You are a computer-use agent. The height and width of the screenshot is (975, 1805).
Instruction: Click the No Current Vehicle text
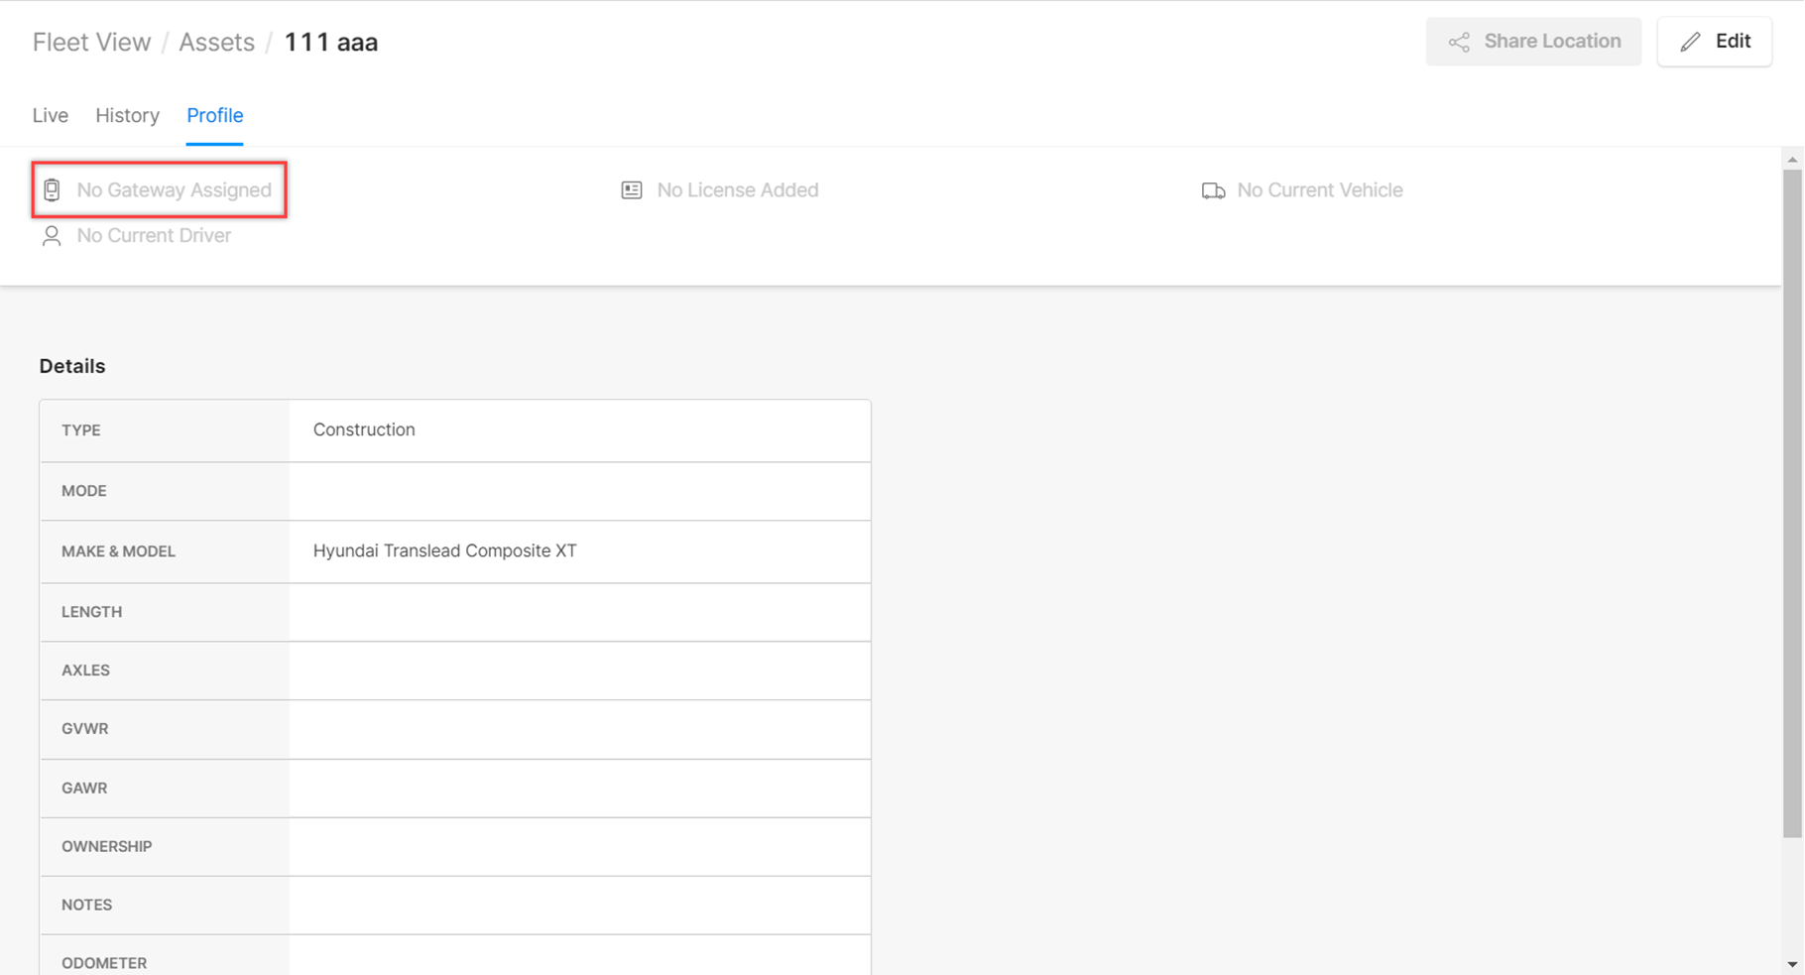pos(1320,189)
